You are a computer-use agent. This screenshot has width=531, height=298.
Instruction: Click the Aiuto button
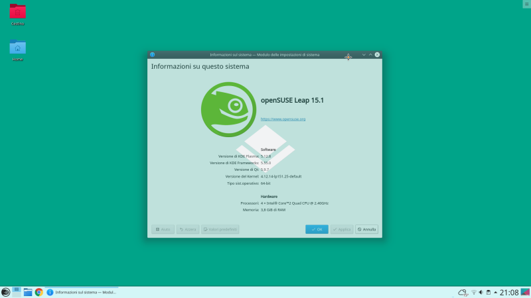[163, 229]
